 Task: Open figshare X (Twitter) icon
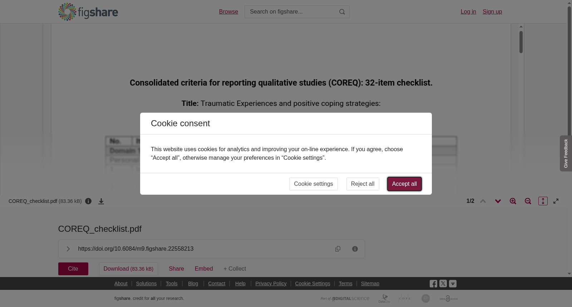point(443,284)
